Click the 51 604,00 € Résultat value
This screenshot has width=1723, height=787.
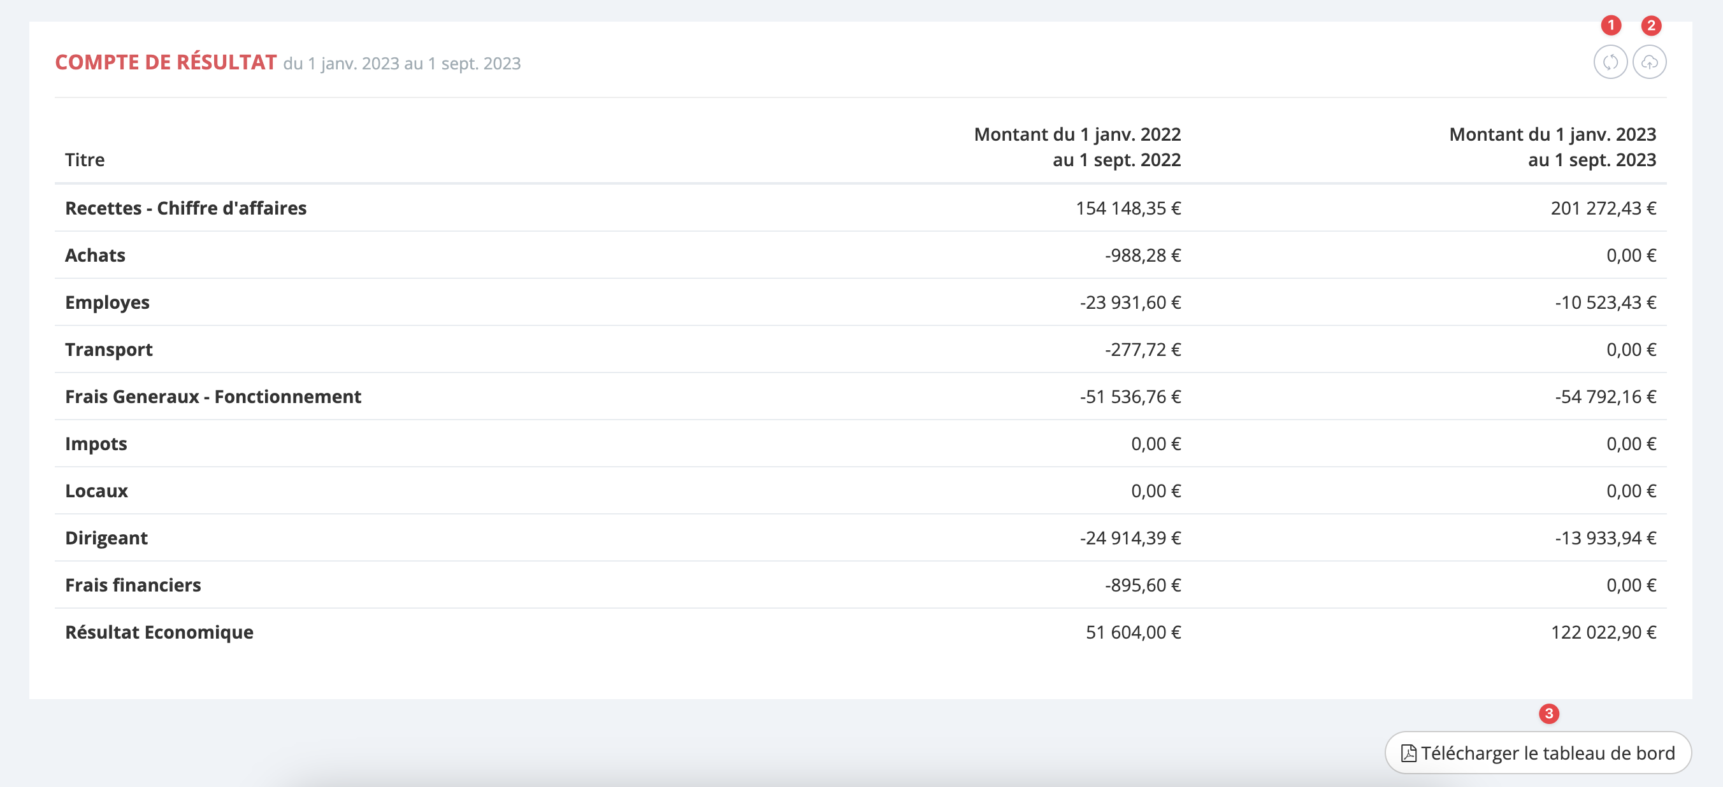[1133, 632]
